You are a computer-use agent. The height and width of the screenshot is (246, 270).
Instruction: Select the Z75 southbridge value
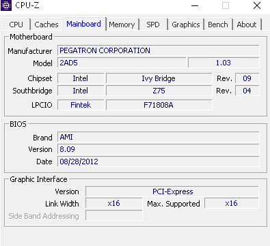coord(159,91)
